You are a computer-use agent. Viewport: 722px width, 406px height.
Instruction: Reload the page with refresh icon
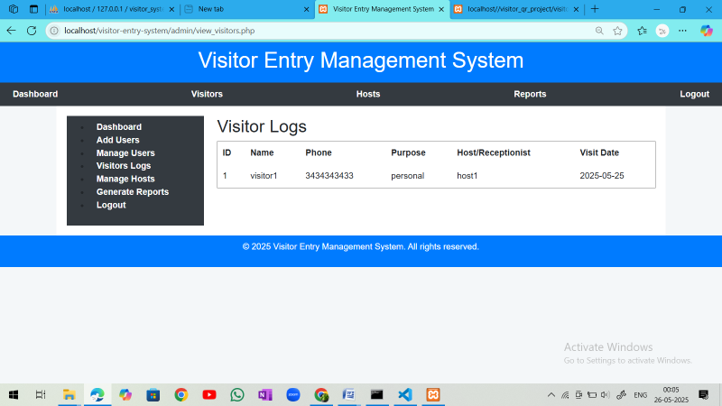pos(32,31)
